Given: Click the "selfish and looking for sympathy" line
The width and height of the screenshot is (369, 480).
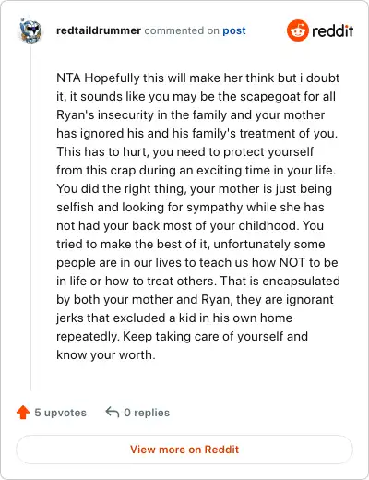Looking at the screenshot, I should click(190, 207).
